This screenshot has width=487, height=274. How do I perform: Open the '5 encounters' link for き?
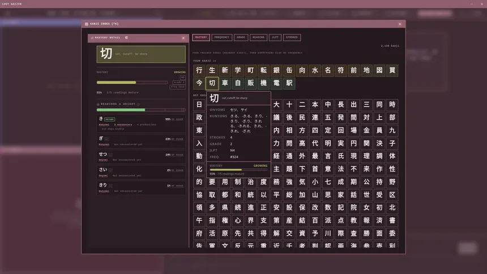pyautogui.click(x=123, y=125)
